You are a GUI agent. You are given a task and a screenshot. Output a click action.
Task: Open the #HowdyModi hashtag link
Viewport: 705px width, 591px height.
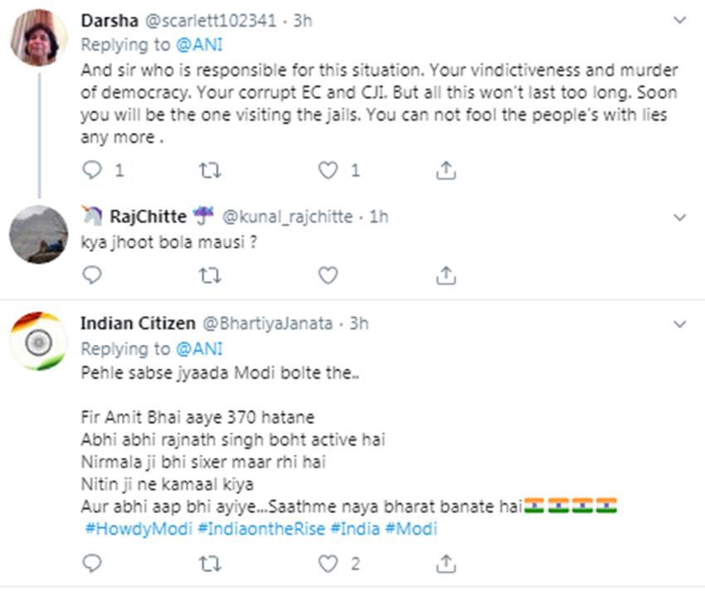point(138,528)
